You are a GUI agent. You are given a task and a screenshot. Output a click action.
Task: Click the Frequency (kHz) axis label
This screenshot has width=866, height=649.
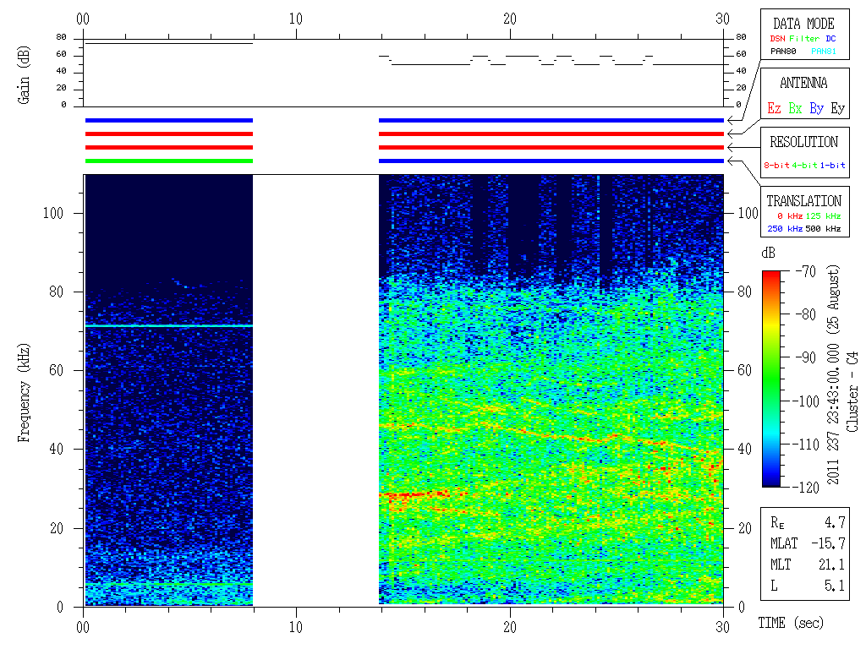(x=23, y=393)
